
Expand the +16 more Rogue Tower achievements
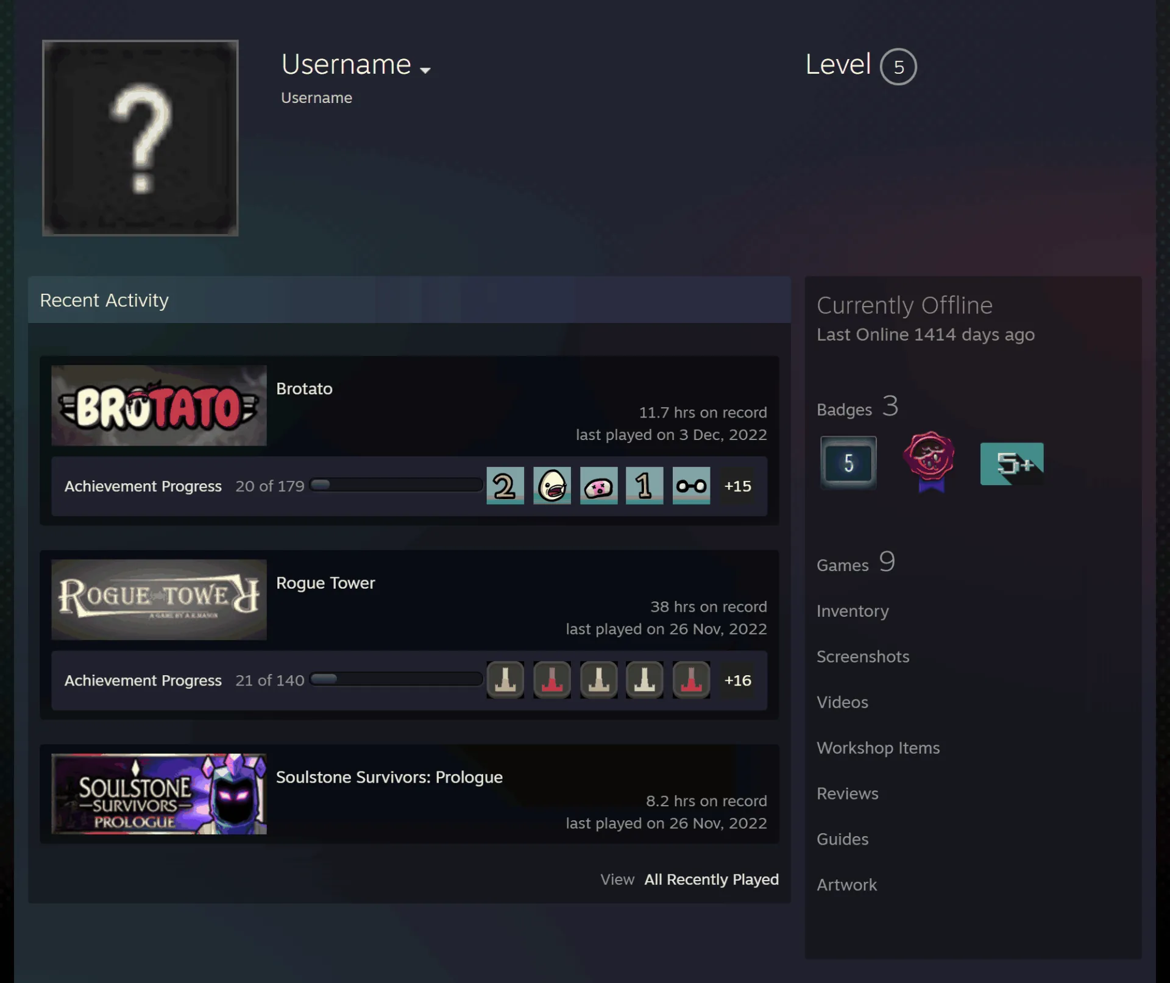[x=737, y=680]
